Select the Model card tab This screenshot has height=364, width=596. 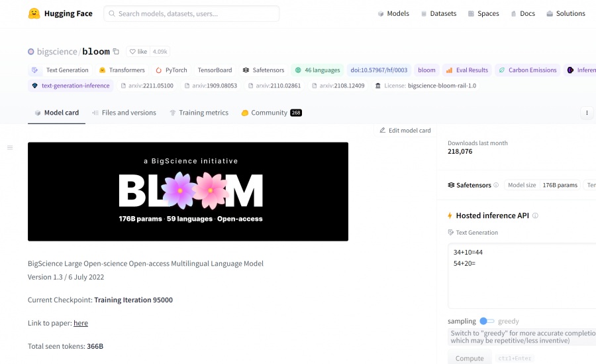coord(57,113)
